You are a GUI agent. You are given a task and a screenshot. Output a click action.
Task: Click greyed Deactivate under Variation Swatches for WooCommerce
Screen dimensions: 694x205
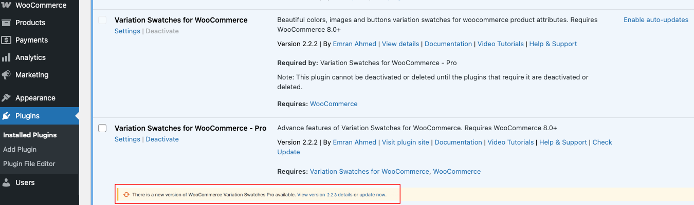tap(162, 31)
